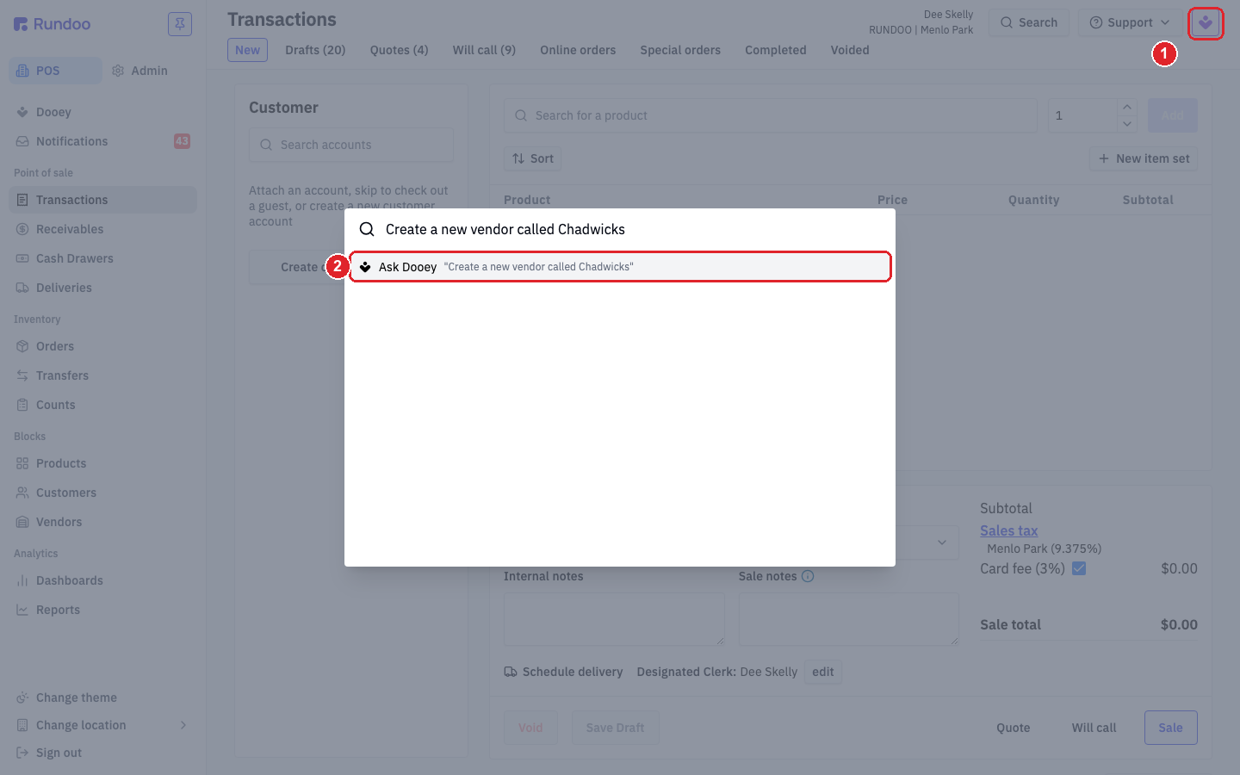Increase quantity with stepper up arrow
This screenshot has width=1240, height=775.
point(1127,107)
